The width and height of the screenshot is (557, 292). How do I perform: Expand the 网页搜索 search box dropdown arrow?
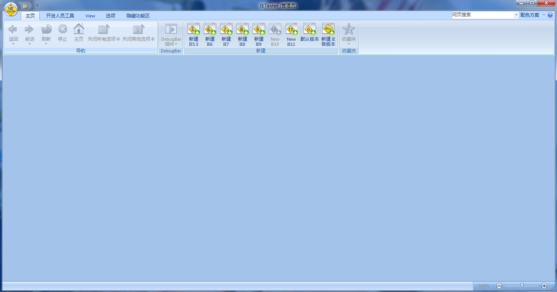tap(516, 15)
